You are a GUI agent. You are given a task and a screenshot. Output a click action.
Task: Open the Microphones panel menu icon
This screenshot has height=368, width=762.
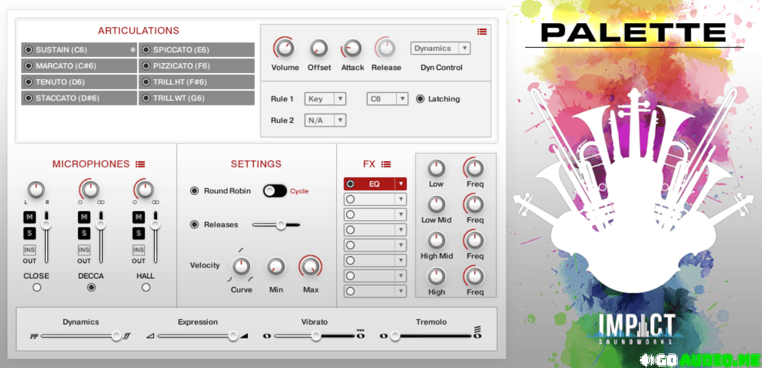coord(140,164)
